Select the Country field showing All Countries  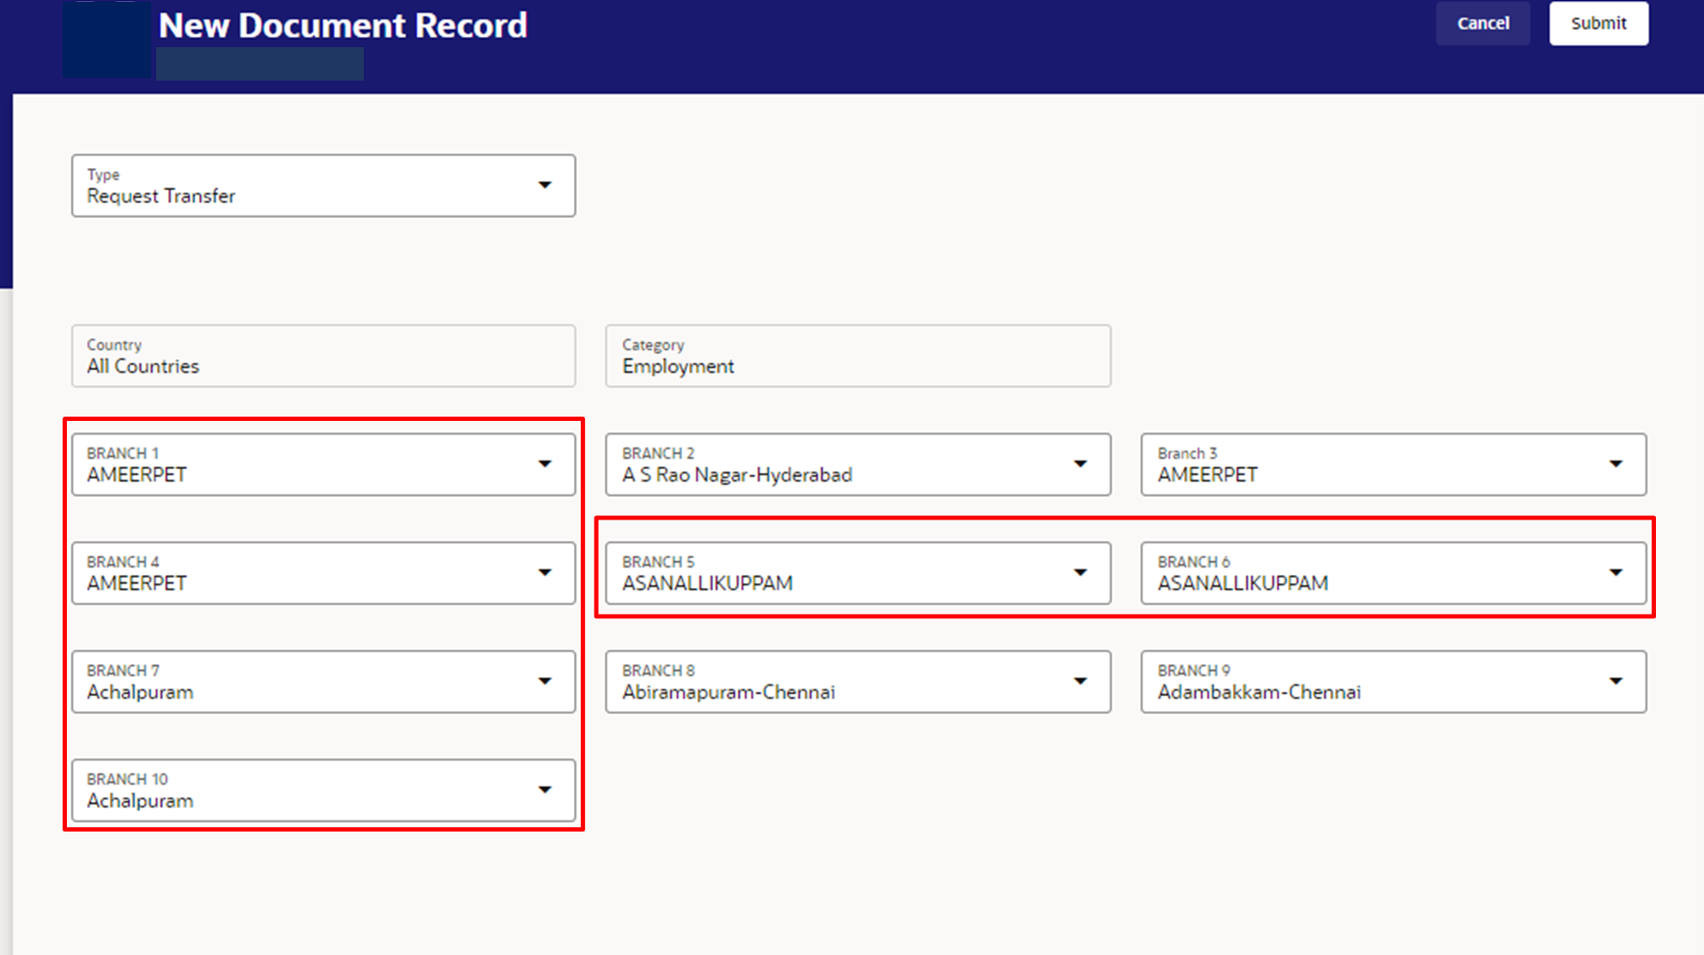[323, 356]
